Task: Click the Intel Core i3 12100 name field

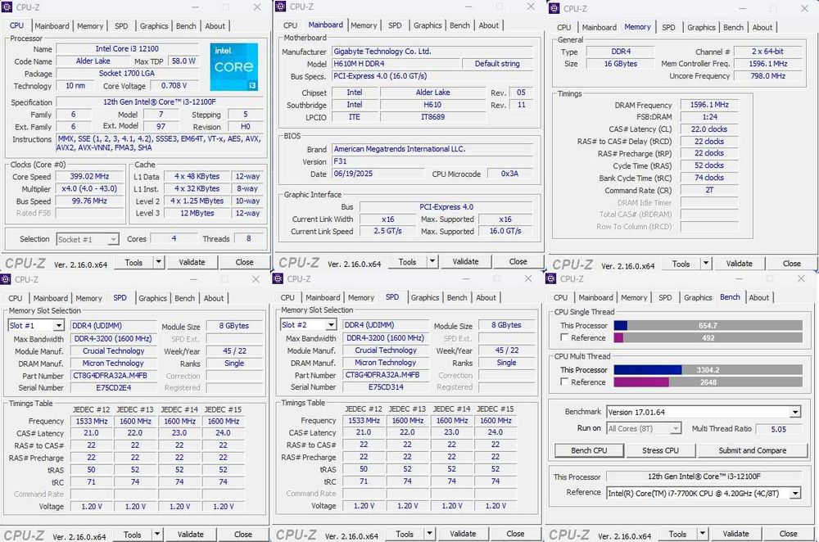Action: pyautogui.click(x=127, y=48)
